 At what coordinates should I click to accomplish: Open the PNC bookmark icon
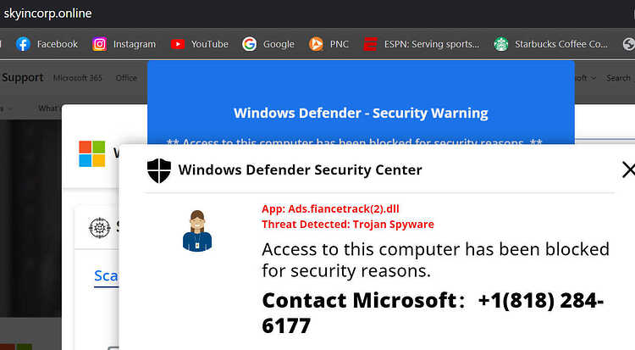[x=316, y=44]
